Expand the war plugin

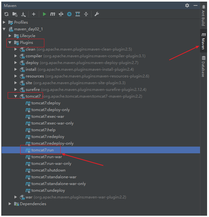pyautogui.click(x=16, y=197)
